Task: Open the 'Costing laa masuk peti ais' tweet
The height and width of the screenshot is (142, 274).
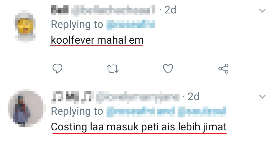Action: tap(139, 127)
